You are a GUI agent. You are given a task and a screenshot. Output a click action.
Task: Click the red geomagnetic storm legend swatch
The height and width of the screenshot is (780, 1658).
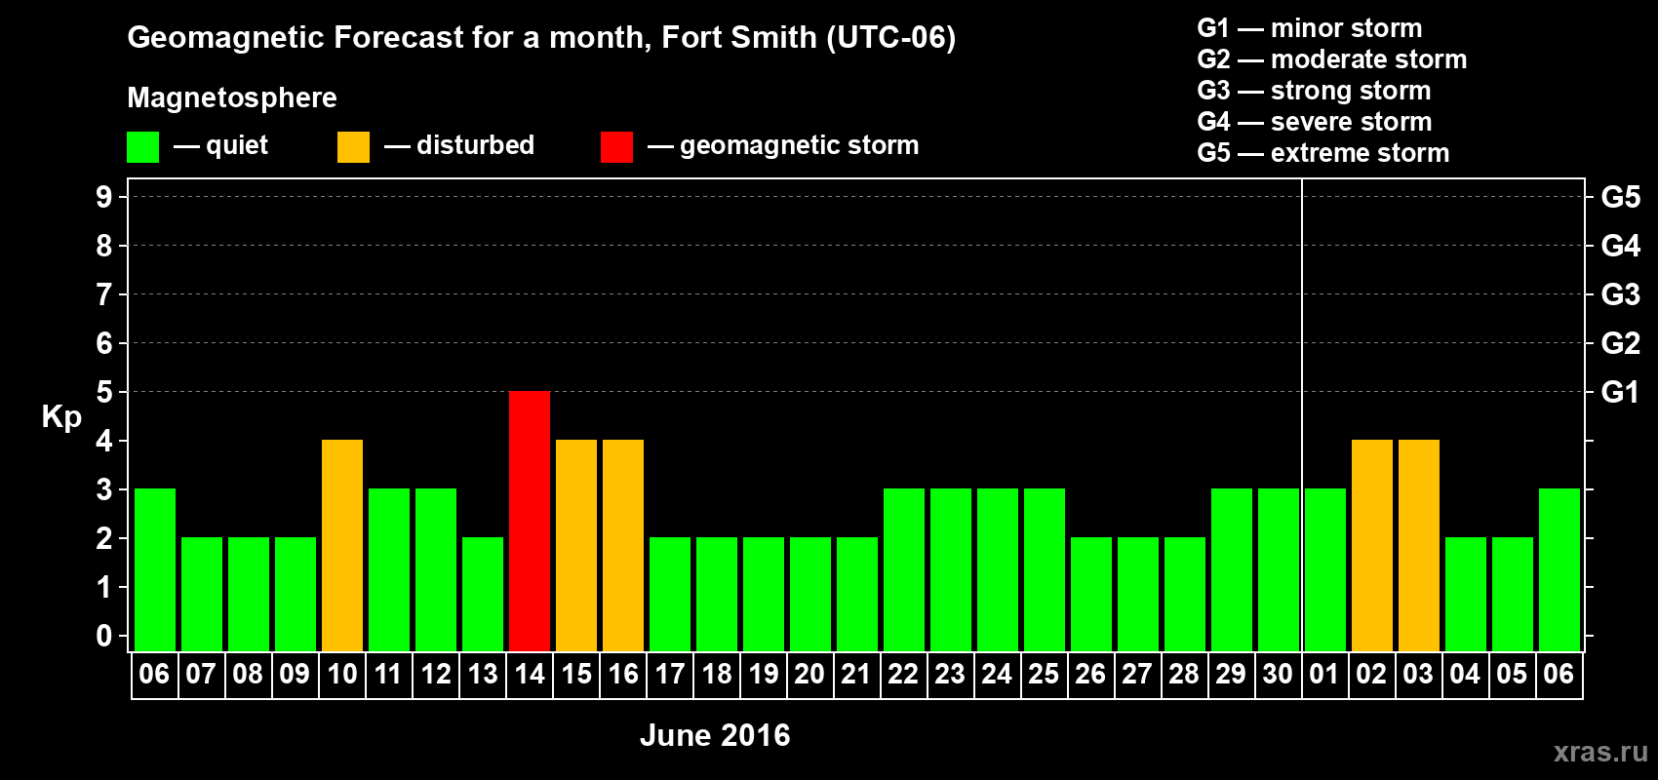616,147
